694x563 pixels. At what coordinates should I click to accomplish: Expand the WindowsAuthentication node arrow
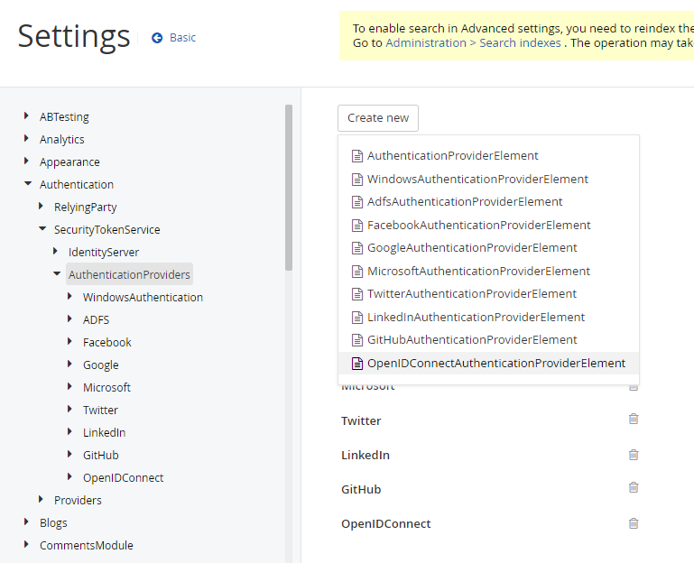click(69, 296)
